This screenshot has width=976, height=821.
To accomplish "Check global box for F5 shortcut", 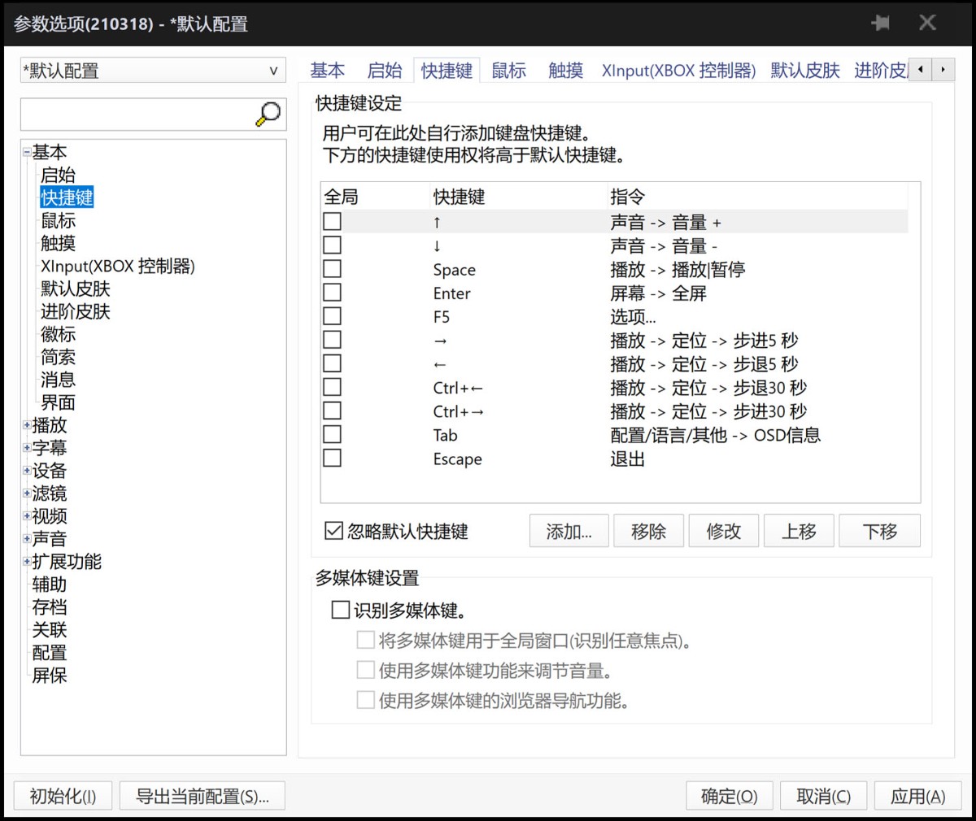I will coord(332,315).
